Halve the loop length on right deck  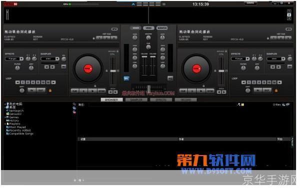[x=243, y=82]
